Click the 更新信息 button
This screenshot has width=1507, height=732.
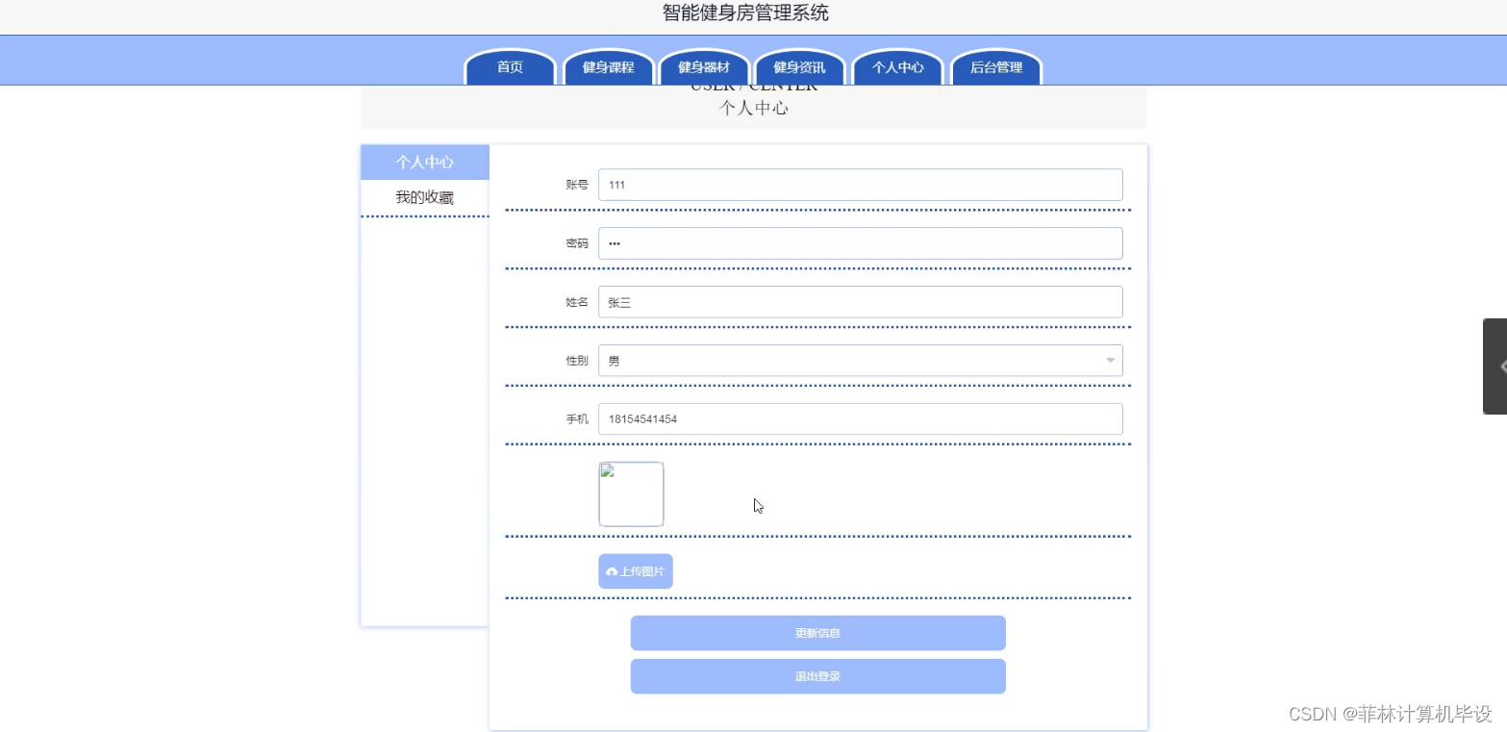click(x=816, y=633)
